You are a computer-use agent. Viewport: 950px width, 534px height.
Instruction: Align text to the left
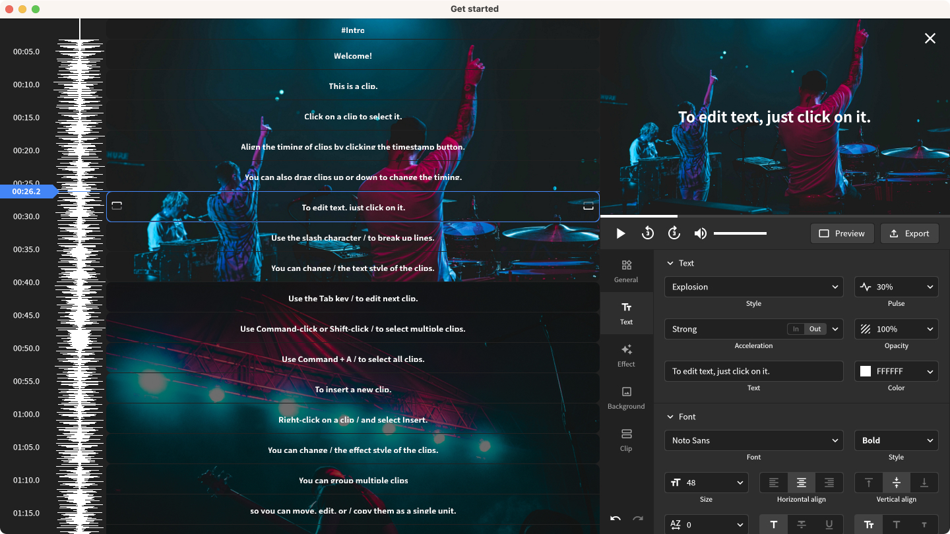[774, 483]
